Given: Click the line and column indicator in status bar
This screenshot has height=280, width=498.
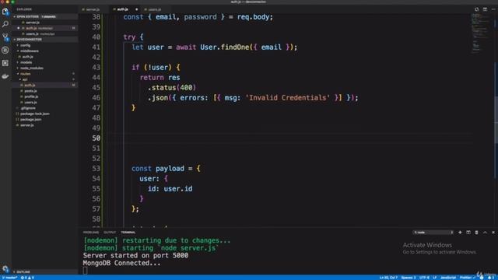Looking at the screenshot, I should 388,278.
